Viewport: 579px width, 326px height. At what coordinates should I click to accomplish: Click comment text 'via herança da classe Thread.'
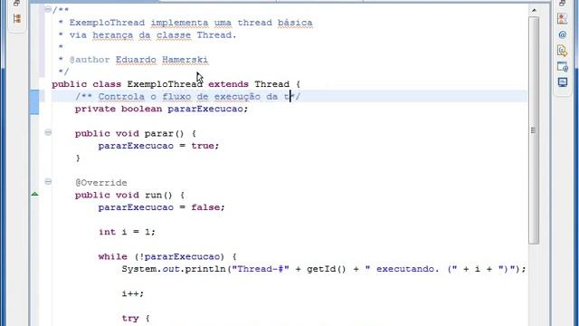[153, 35]
